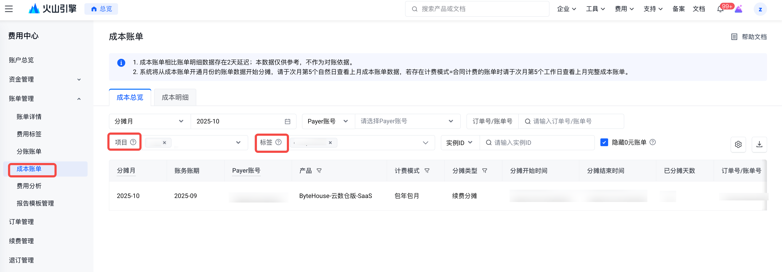The image size is (782, 272).
Task: Filter the 分摊类型 column
Action: (484, 171)
